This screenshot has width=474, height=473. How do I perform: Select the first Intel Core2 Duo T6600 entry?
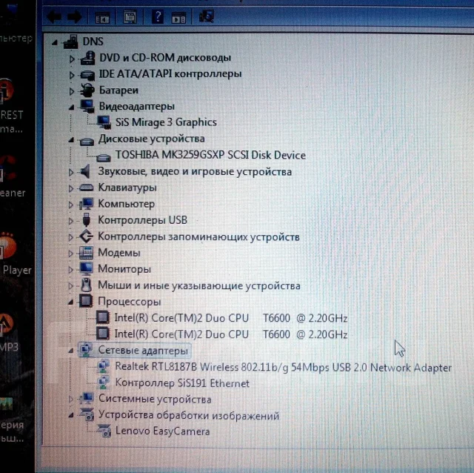click(231, 318)
